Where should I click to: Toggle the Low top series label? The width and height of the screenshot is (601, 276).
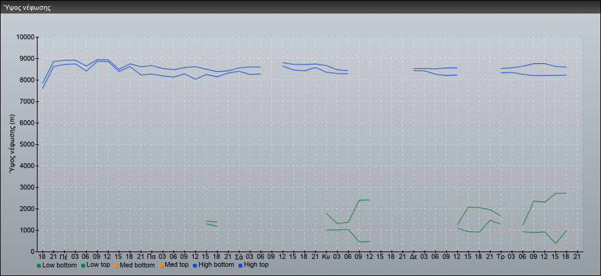(x=98, y=265)
